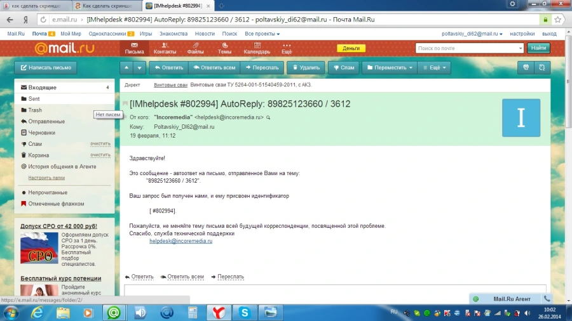Click Настроить папки link
Screen dimensions: 572x321
point(46,178)
